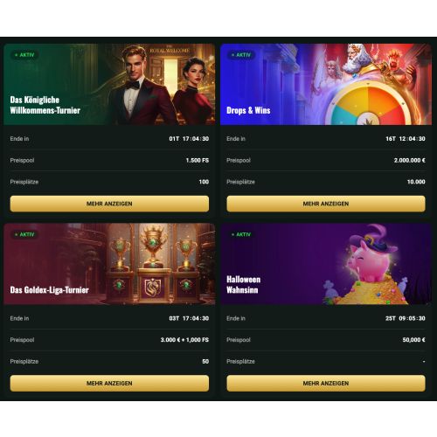Screen dimensions: 437x437
Task: Click the colorful prize wheel graphic
Action: tap(368, 105)
